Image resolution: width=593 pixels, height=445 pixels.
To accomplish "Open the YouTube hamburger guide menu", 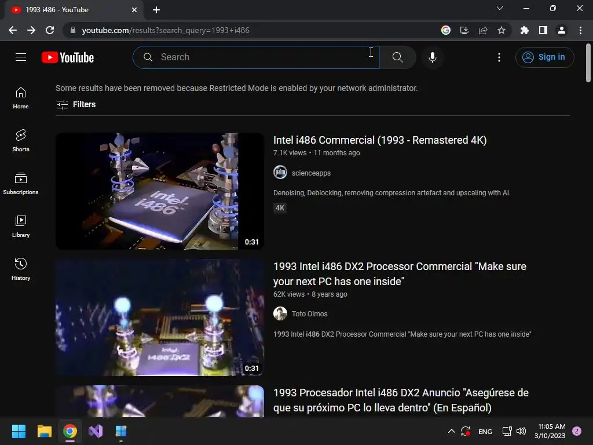I will click(x=21, y=57).
